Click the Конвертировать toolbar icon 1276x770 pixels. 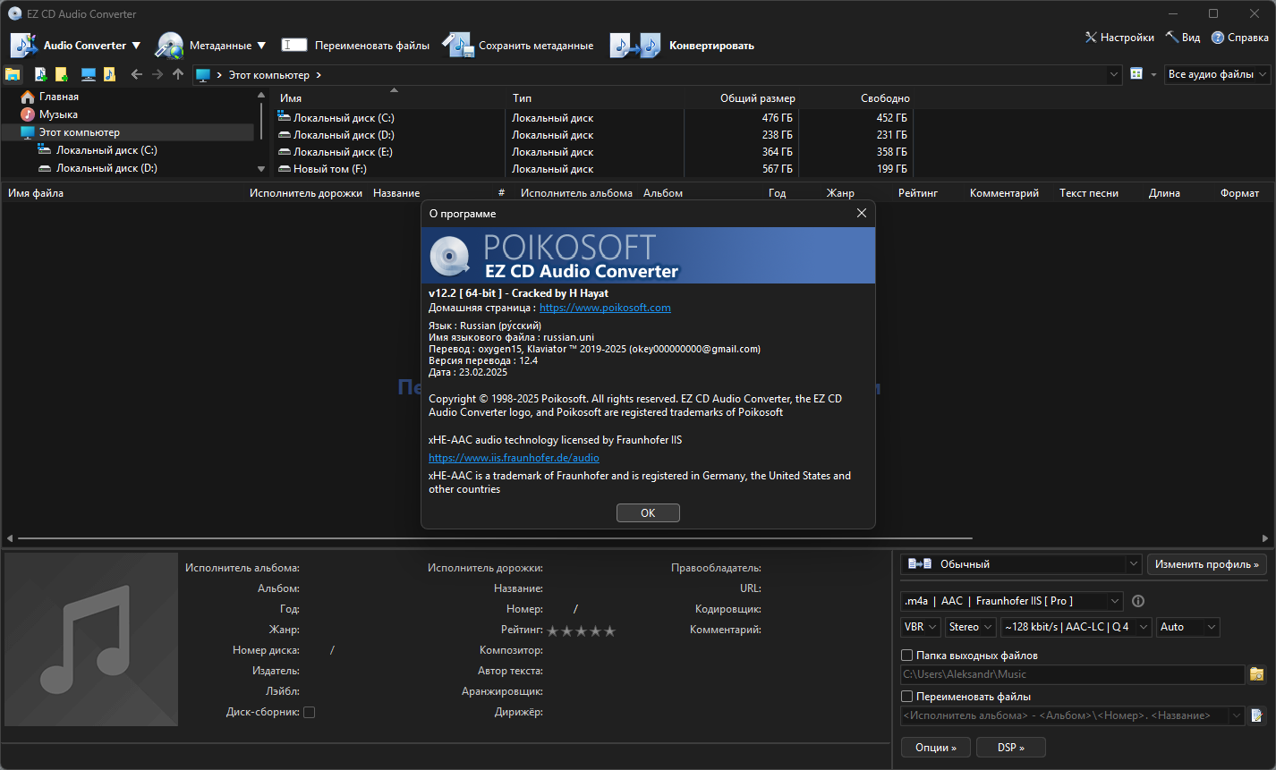click(x=634, y=45)
